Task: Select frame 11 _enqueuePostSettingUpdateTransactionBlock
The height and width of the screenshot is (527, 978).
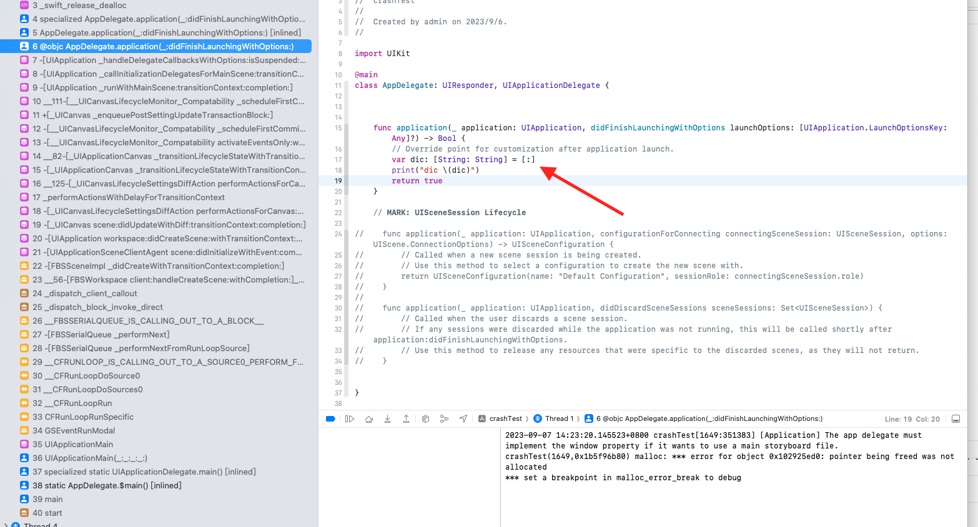Action: (x=156, y=115)
